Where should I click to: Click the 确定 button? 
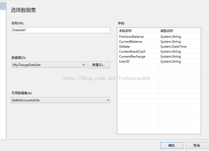tap(171, 146)
